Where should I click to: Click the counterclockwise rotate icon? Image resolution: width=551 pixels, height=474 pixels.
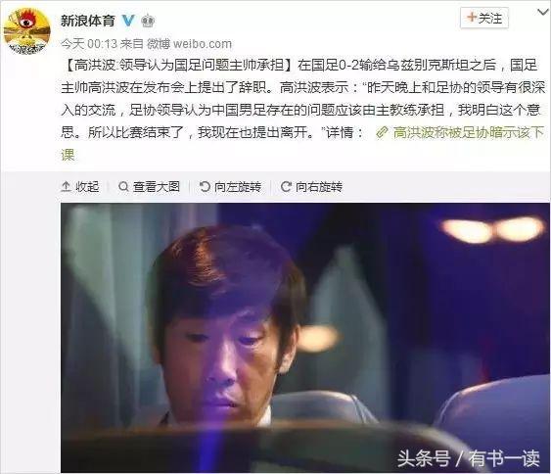[205, 187]
